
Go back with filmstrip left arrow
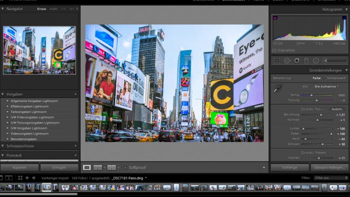(x=27, y=178)
